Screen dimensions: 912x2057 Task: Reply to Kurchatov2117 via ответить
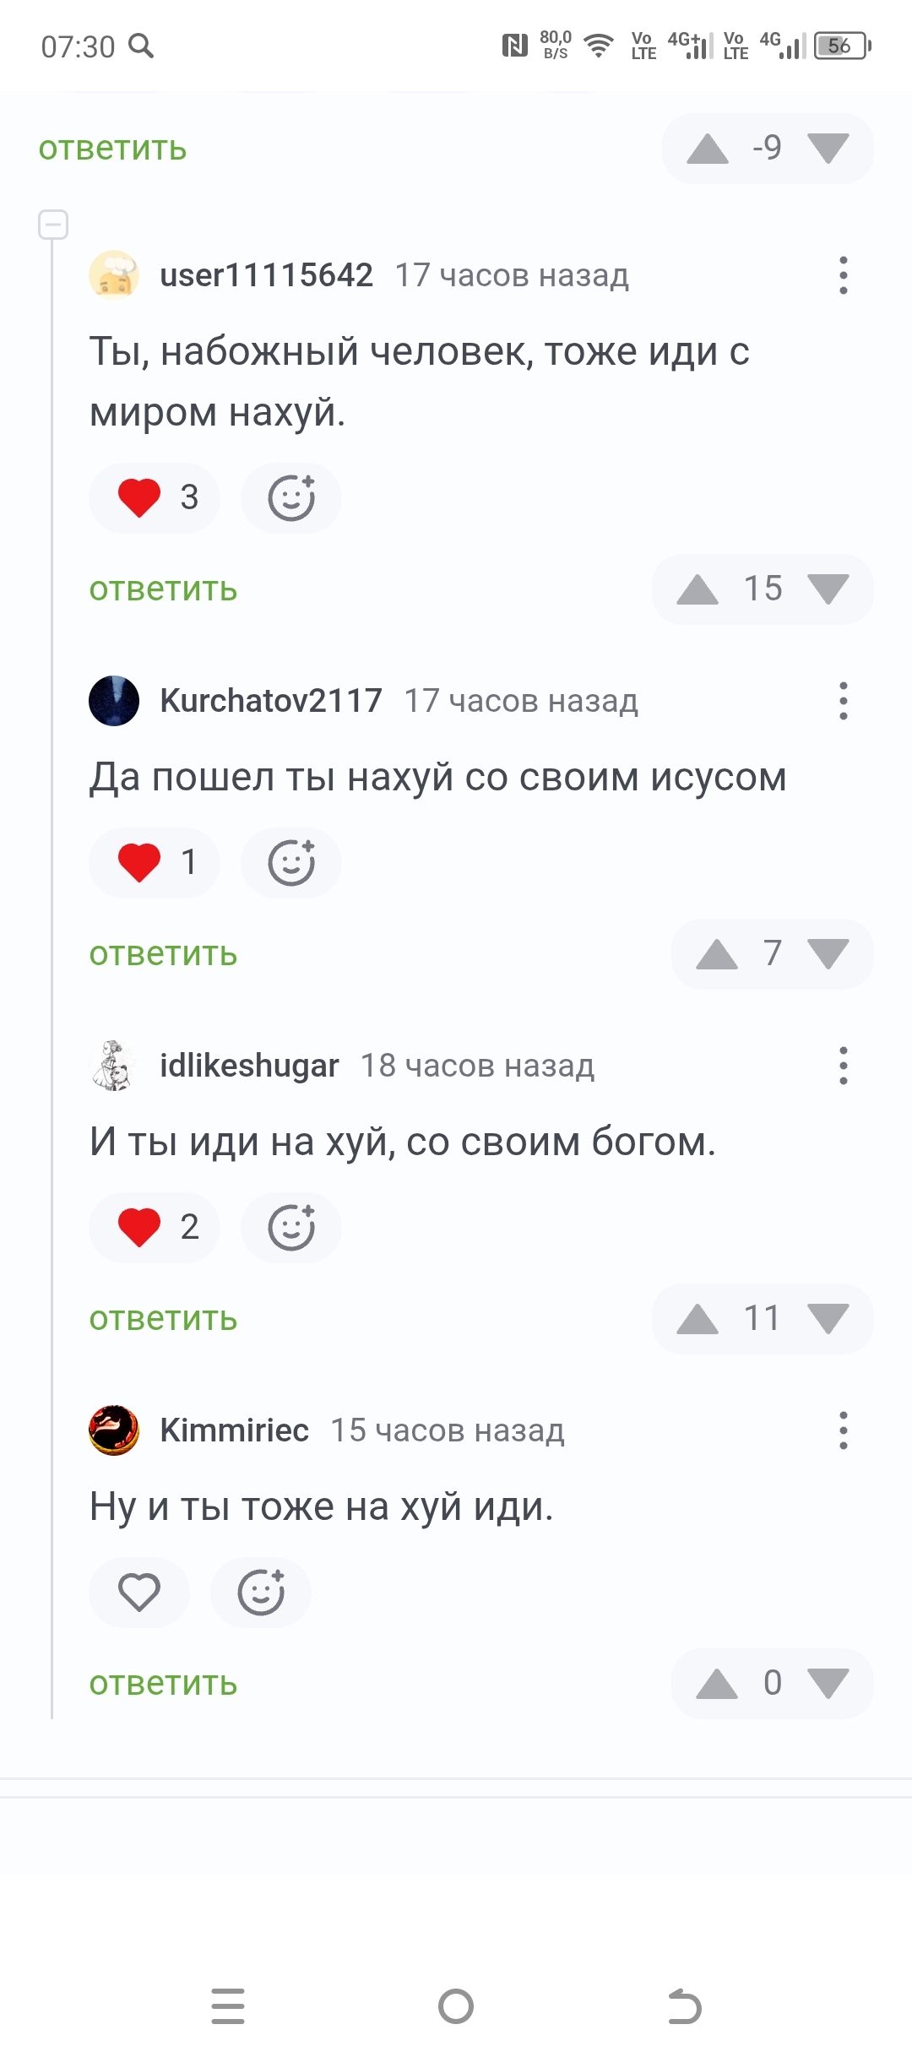[x=164, y=954]
